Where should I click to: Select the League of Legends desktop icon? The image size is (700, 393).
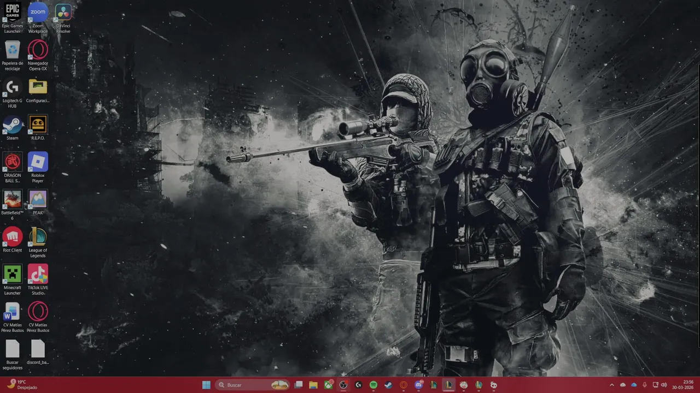tap(38, 243)
